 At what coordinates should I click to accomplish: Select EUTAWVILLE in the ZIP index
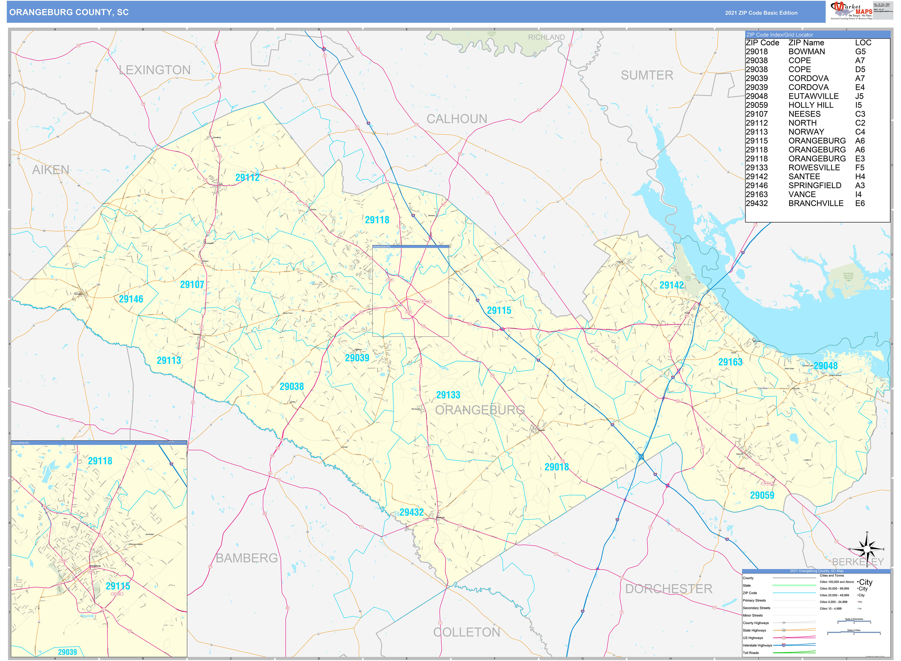coord(813,96)
